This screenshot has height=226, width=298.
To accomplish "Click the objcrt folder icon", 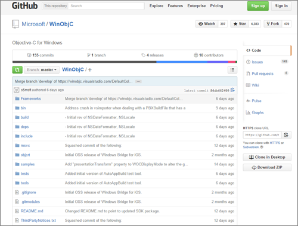I will click(x=17, y=155).
